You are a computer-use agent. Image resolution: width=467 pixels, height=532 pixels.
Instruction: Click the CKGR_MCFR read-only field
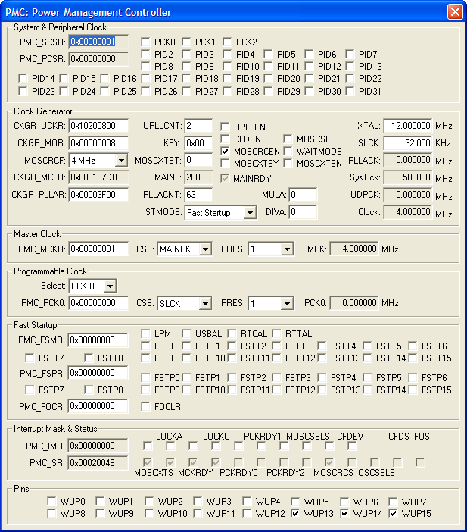[x=98, y=177]
